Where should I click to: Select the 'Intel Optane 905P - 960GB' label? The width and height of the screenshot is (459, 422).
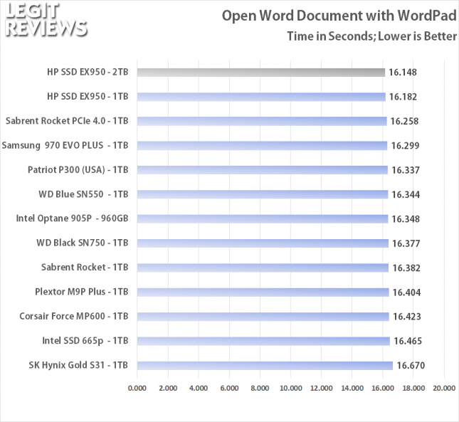coord(72,218)
